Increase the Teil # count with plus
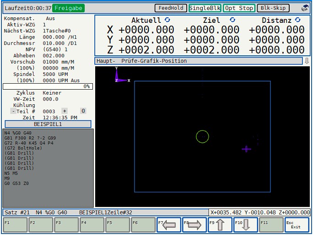 65,111
